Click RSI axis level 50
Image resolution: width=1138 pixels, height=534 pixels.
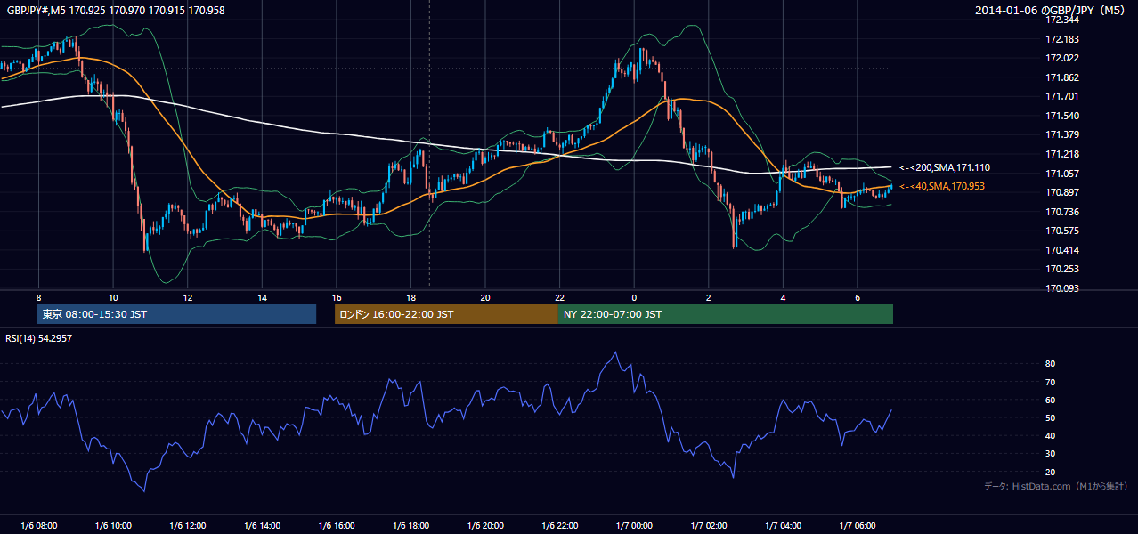(1051, 417)
